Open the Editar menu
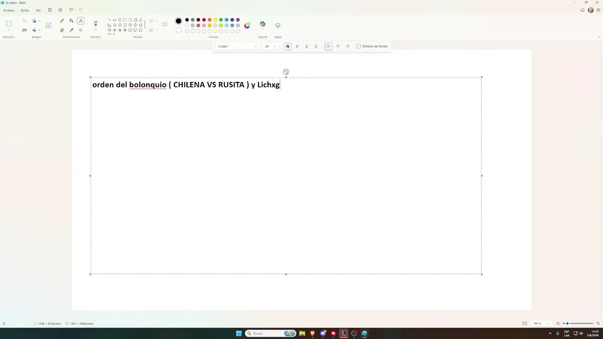This screenshot has height=339, width=603. 25,10
